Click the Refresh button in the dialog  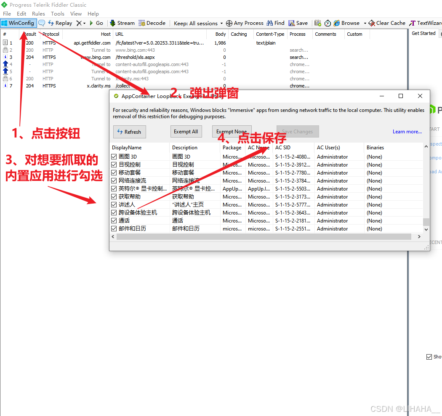coord(129,132)
